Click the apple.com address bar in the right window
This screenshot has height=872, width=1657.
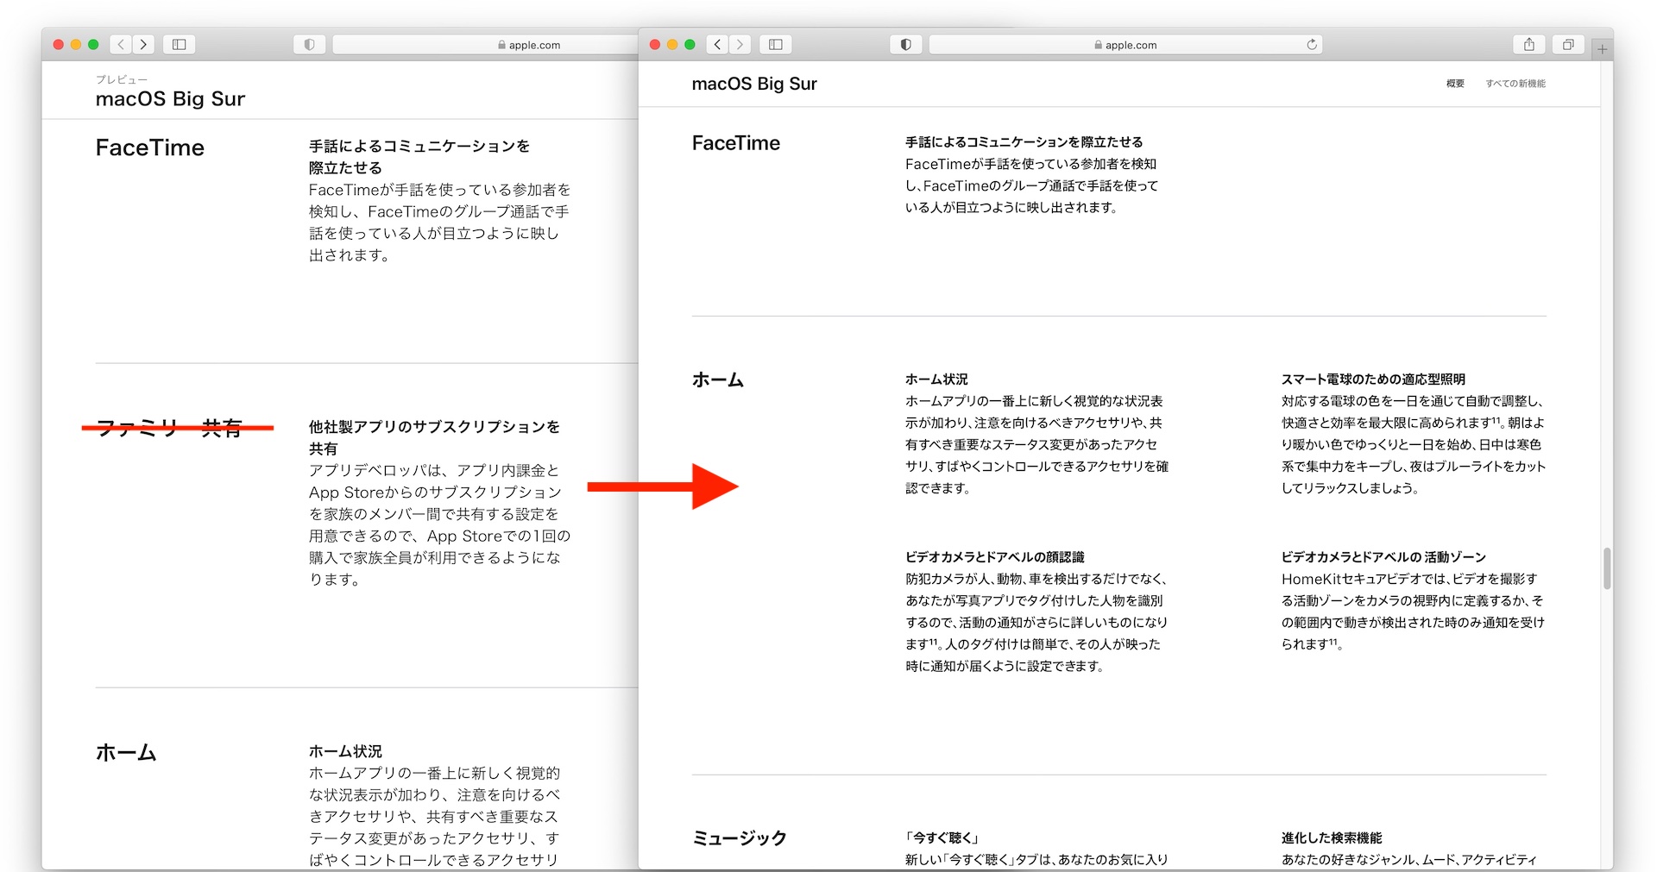pos(1125,45)
